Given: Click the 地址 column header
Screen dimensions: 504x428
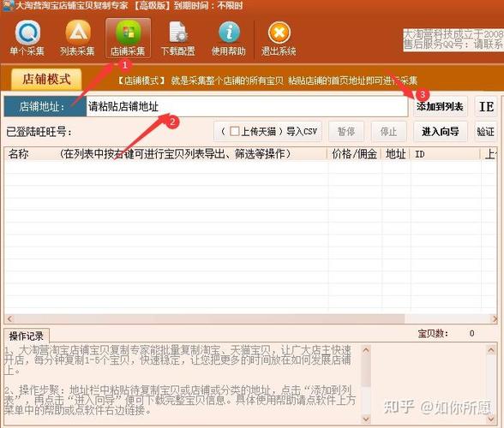Looking at the screenshot, I should (x=396, y=154).
